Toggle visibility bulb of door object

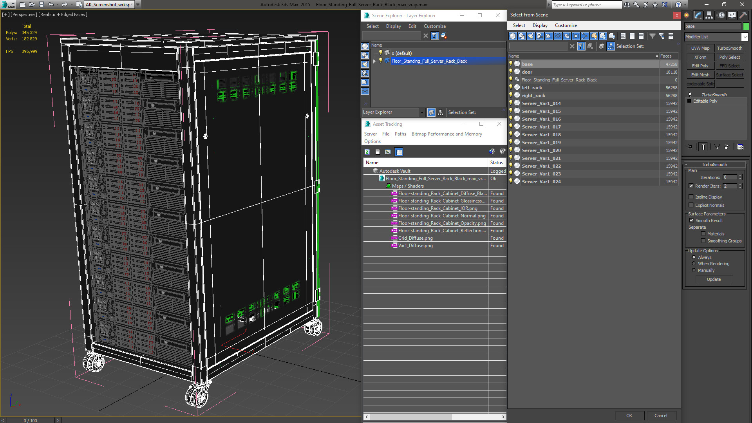[x=511, y=72]
